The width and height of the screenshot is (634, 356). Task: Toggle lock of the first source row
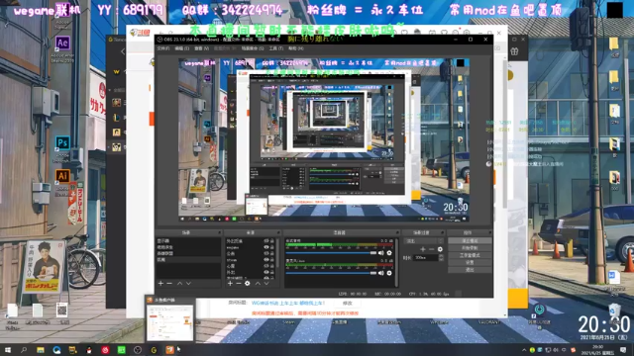[272, 241]
